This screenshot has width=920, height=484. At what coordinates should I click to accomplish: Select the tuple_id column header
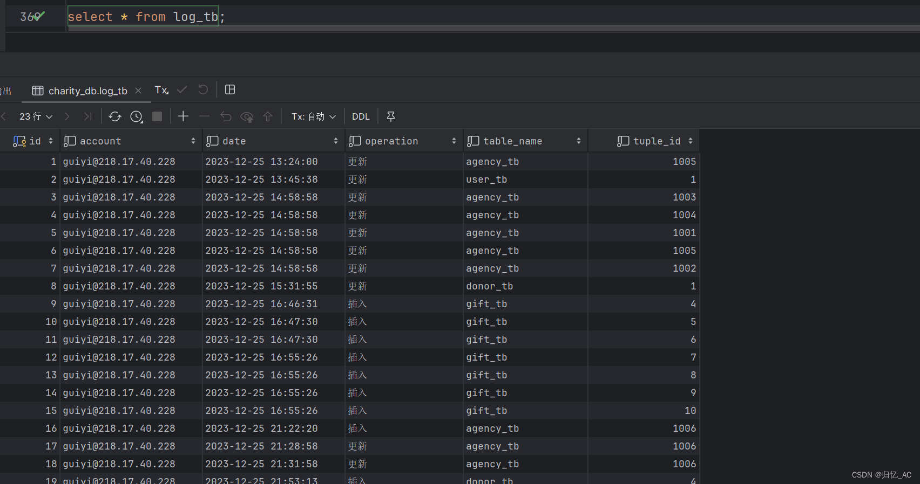pos(644,141)
